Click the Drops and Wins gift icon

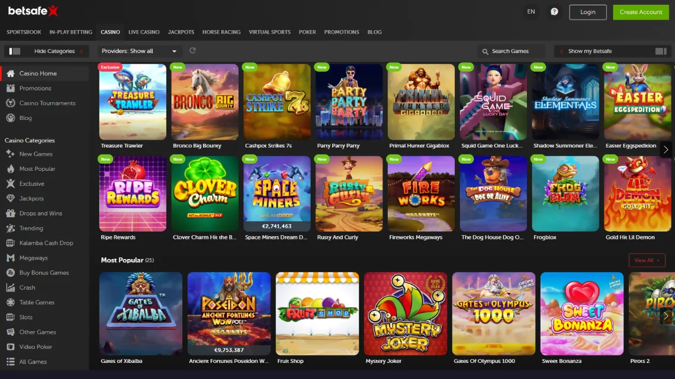coord(11,213)
